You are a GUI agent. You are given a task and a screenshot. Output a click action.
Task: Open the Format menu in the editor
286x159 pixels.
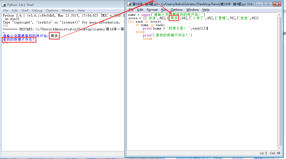click(152, 10)
